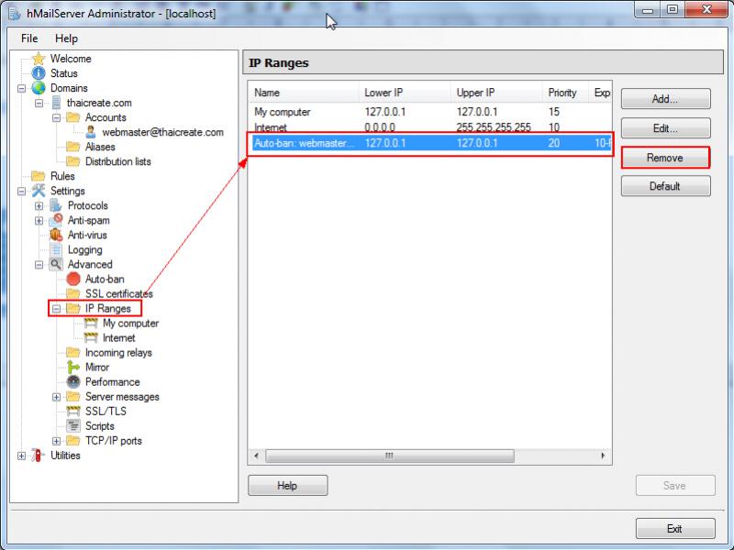Click the Advanced magnifier icon
The image size is (734, 550).
56,264
